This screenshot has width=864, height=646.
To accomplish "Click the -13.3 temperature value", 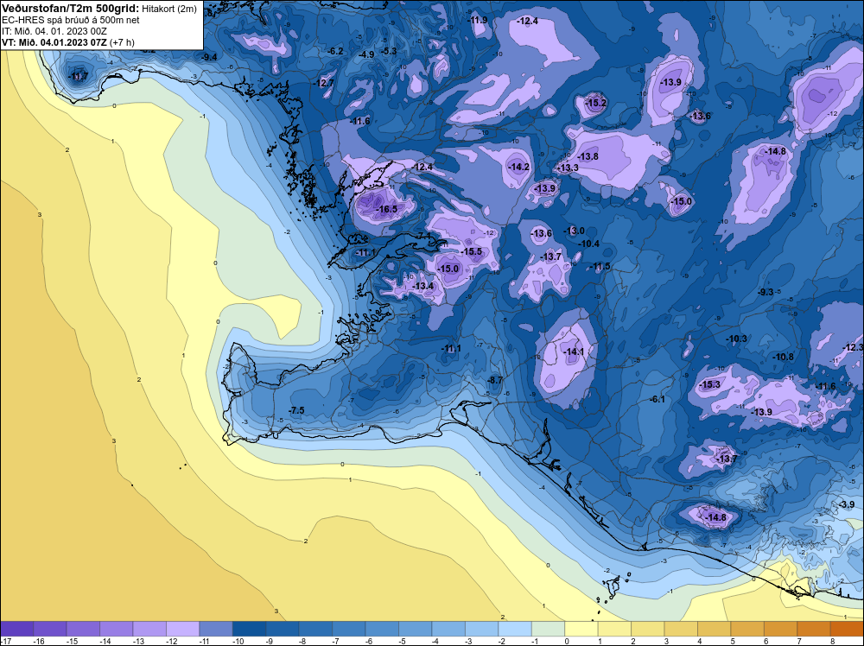I will (569, 168).
